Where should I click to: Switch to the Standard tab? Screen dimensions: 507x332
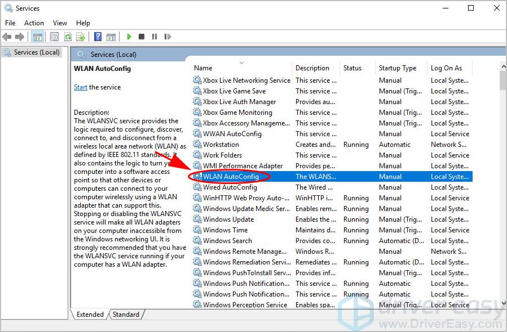tap(125, 315)
